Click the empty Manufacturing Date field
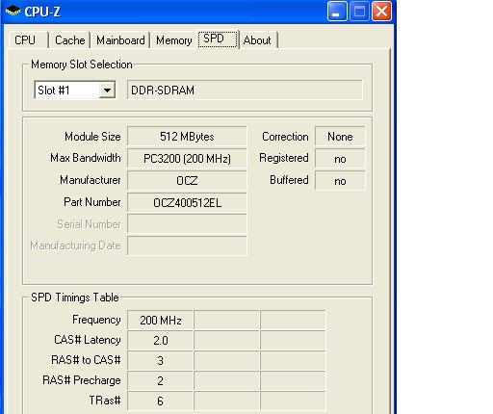 tap(187, 246)
